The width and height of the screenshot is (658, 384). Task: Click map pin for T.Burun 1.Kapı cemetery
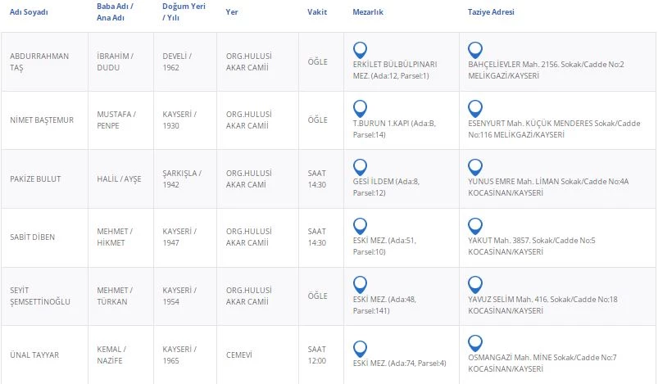pyautogui.click(x=359, y=108)
